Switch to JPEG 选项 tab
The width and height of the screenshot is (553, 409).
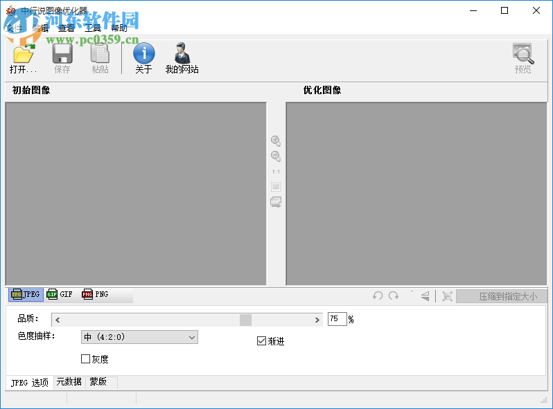[30, 383]
